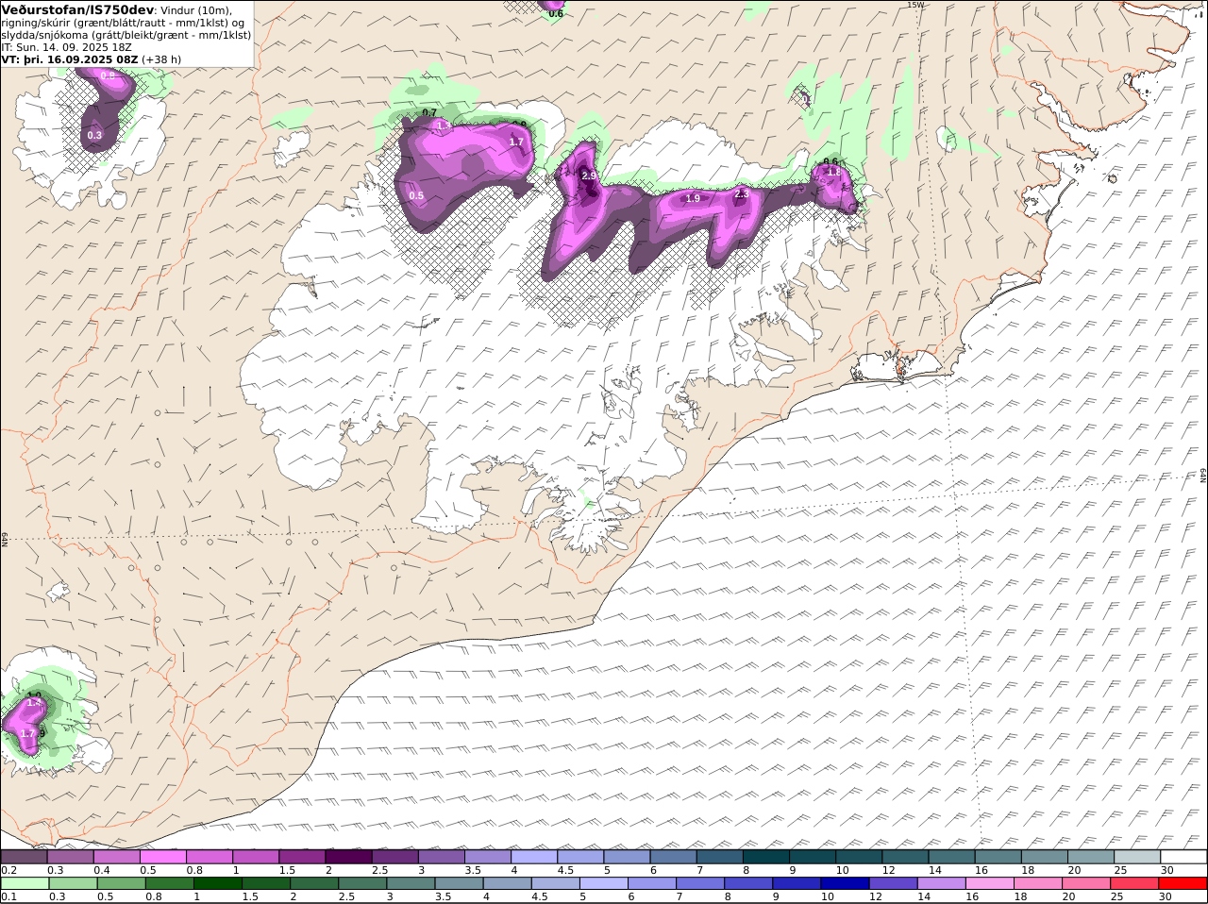
Task: Click the '0.1' label under the lower color scale
Action: click(x=9, y=897)
